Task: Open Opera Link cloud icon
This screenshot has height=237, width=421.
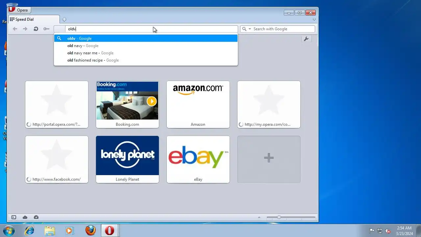Action: click(x=25, y=217)
